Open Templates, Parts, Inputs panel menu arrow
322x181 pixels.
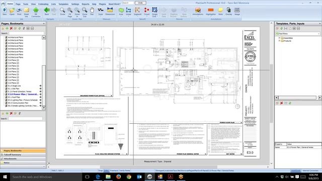point(320,24)
